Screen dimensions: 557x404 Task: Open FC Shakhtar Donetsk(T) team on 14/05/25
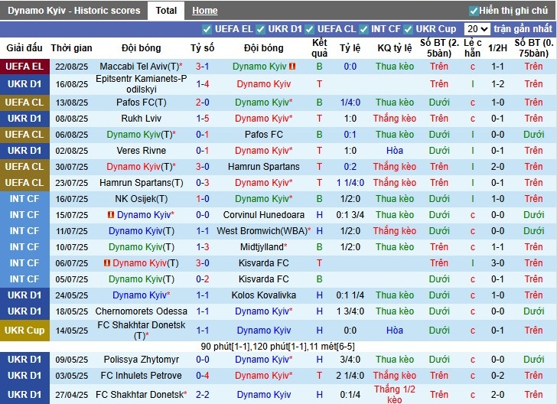click(x=141, y=331)
